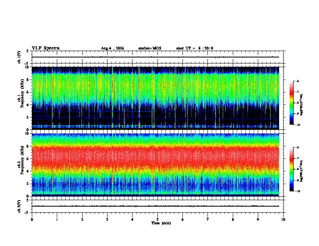319x246 pixels.
Task: Click time axis tick label "10"
Action: (283, 219)
